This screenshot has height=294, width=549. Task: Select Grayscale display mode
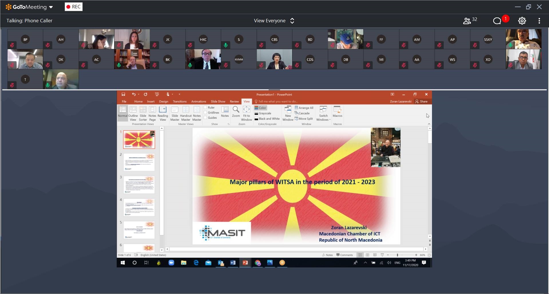[263, 113]
